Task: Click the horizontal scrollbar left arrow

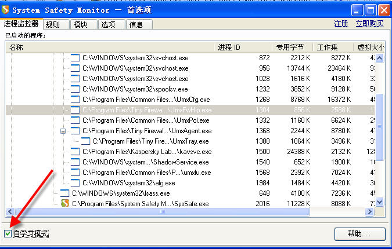Action: [x=10, y=212]
